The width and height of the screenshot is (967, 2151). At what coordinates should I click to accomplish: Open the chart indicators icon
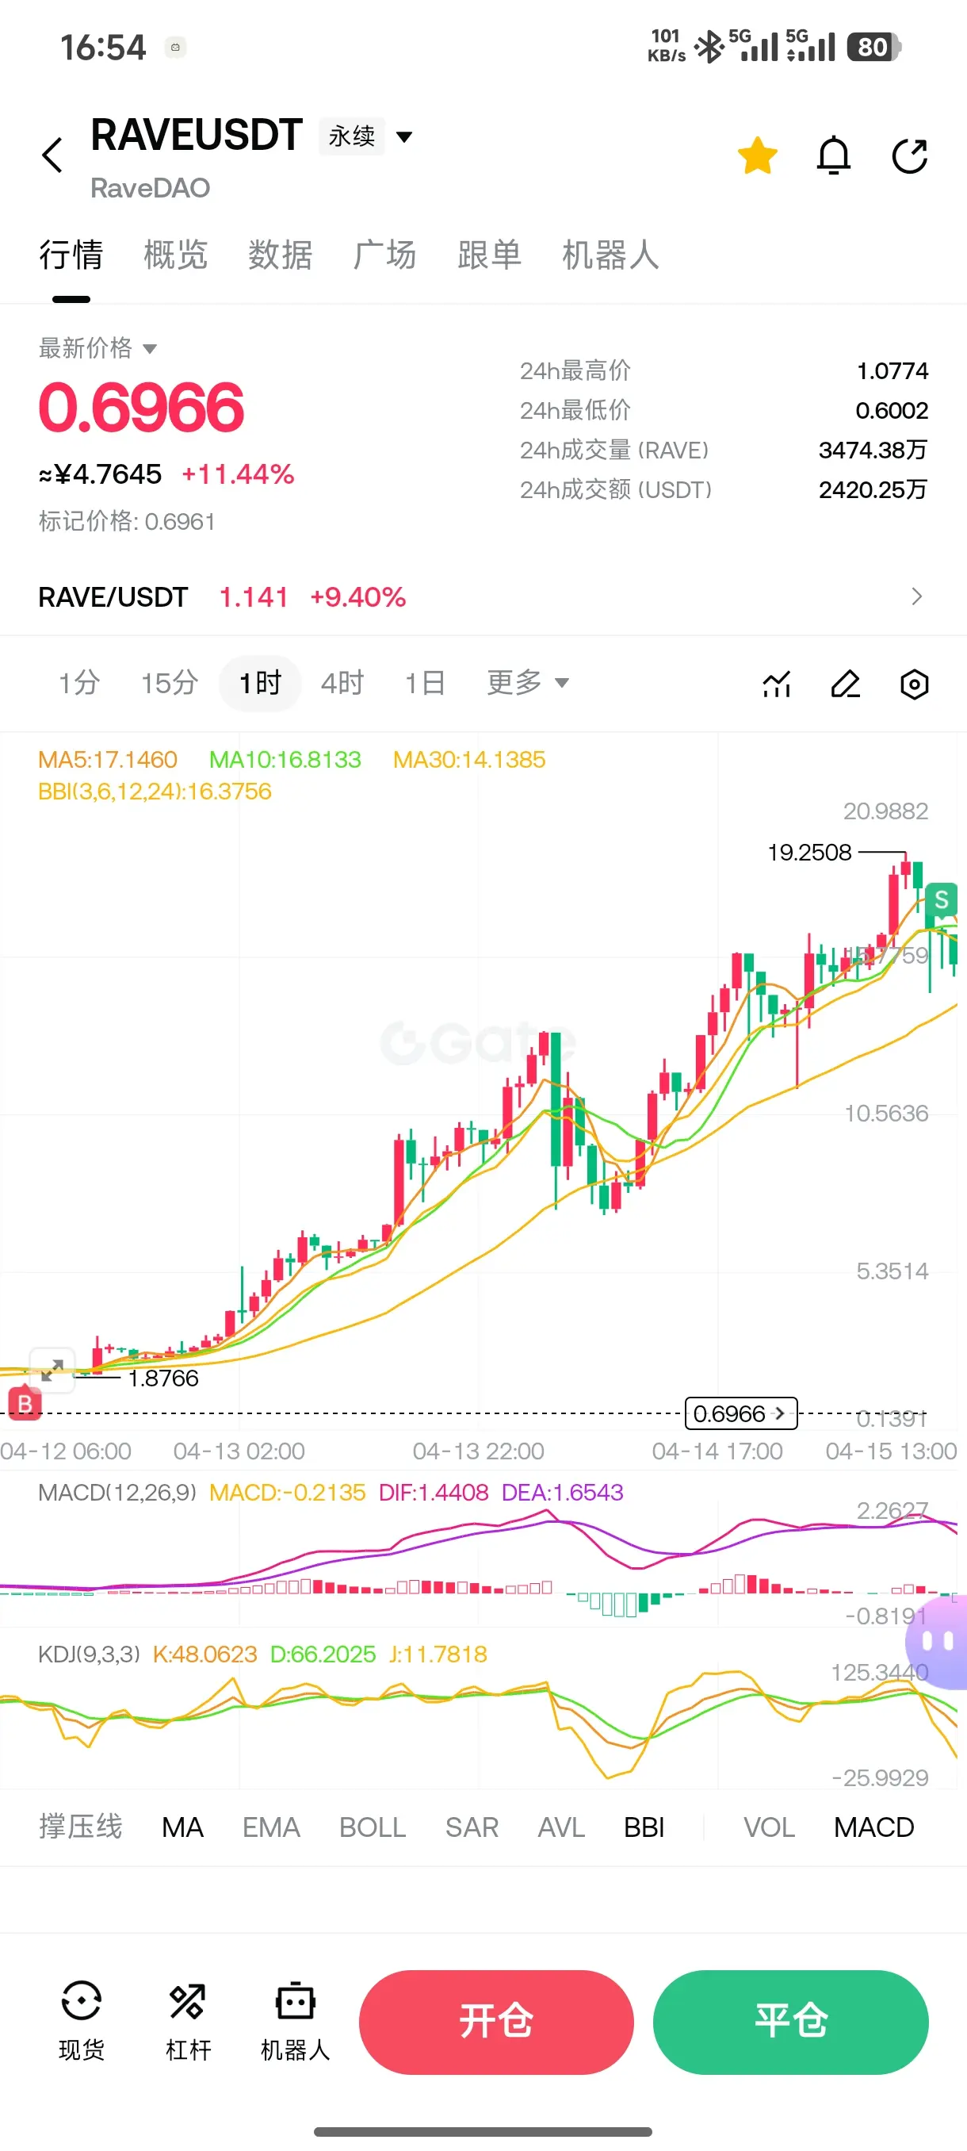(x=777, y=684)
